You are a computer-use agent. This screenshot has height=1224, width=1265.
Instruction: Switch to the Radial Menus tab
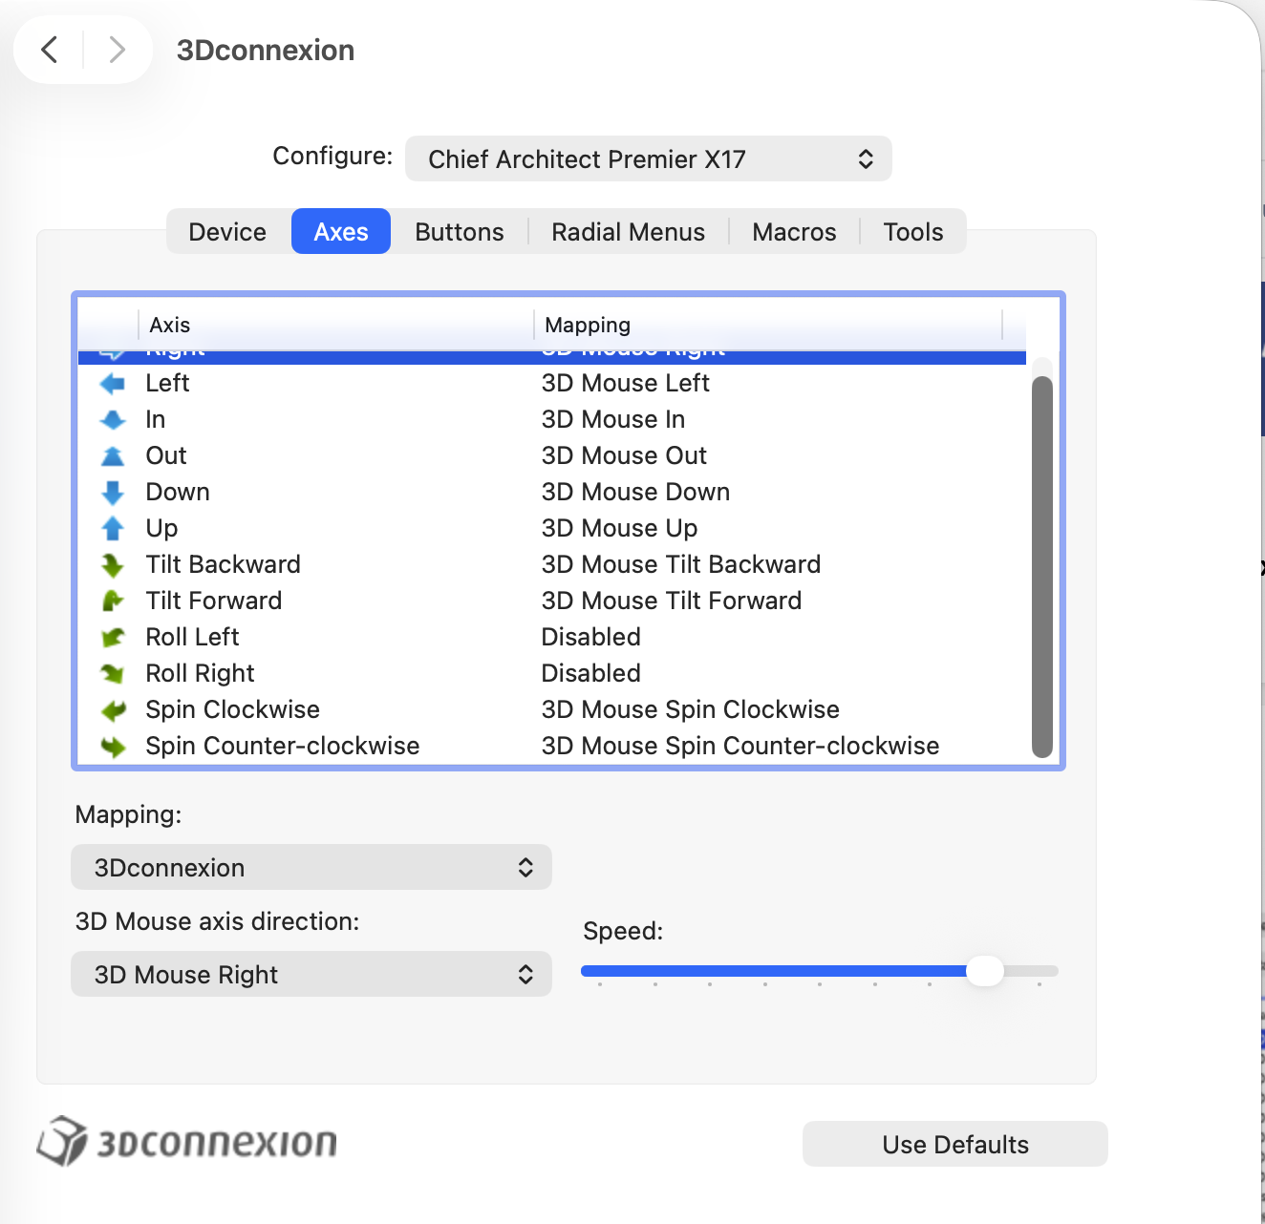[x=629, y=232]
